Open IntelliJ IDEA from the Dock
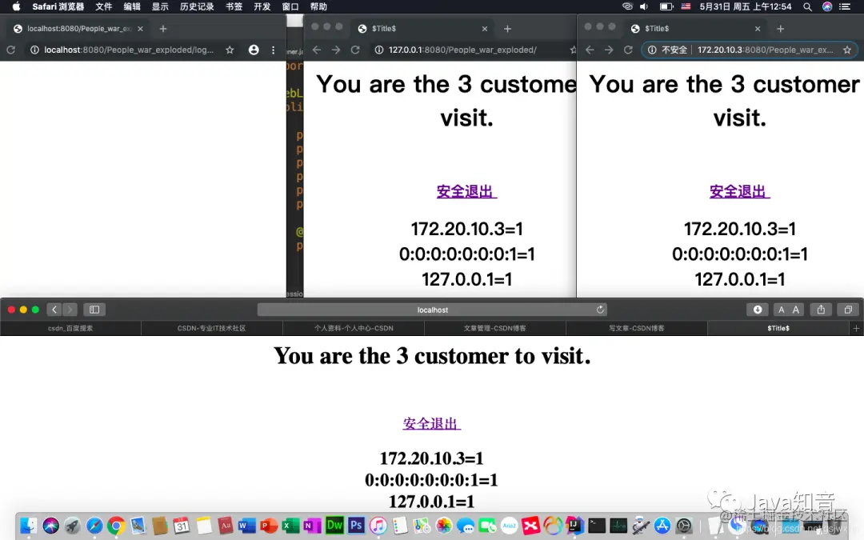The image size is (864, 540). coord(574,526)
